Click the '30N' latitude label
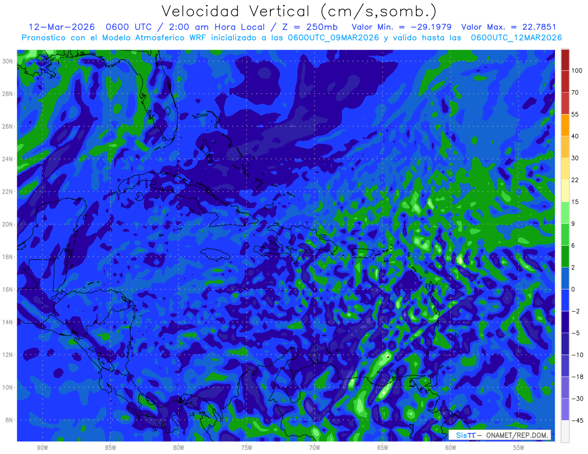The image size is (588, 454). 8,61
